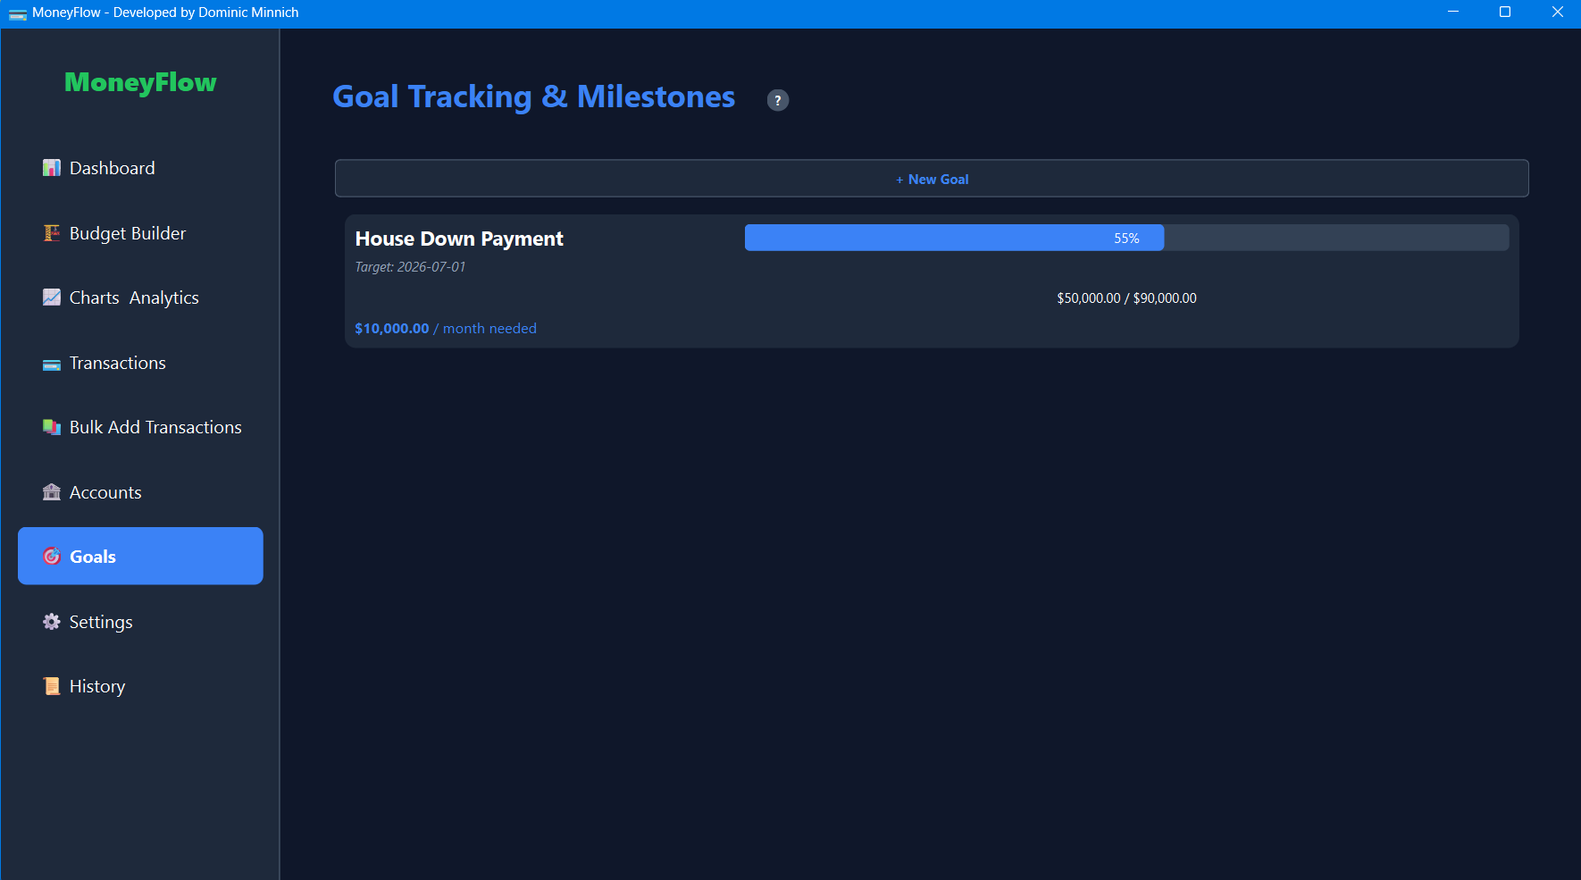
Task: Click the Bulk Add Transactions books icon
Action: pos(51,427)
